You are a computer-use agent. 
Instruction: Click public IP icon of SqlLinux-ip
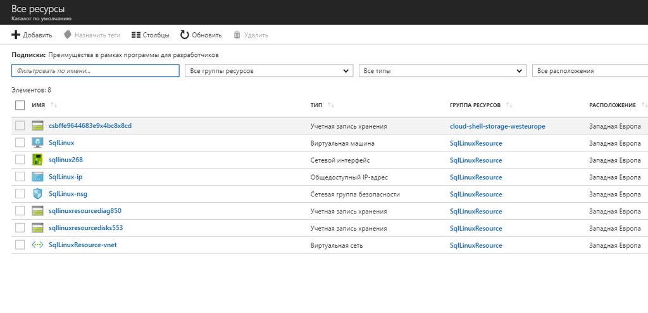(x=37, y=177)
